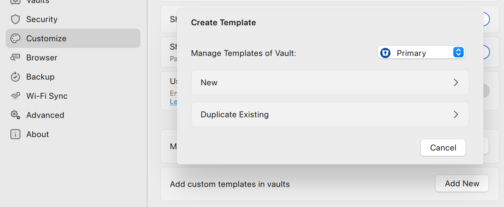
Task: Click the About info icon
Action: [15, 134]
